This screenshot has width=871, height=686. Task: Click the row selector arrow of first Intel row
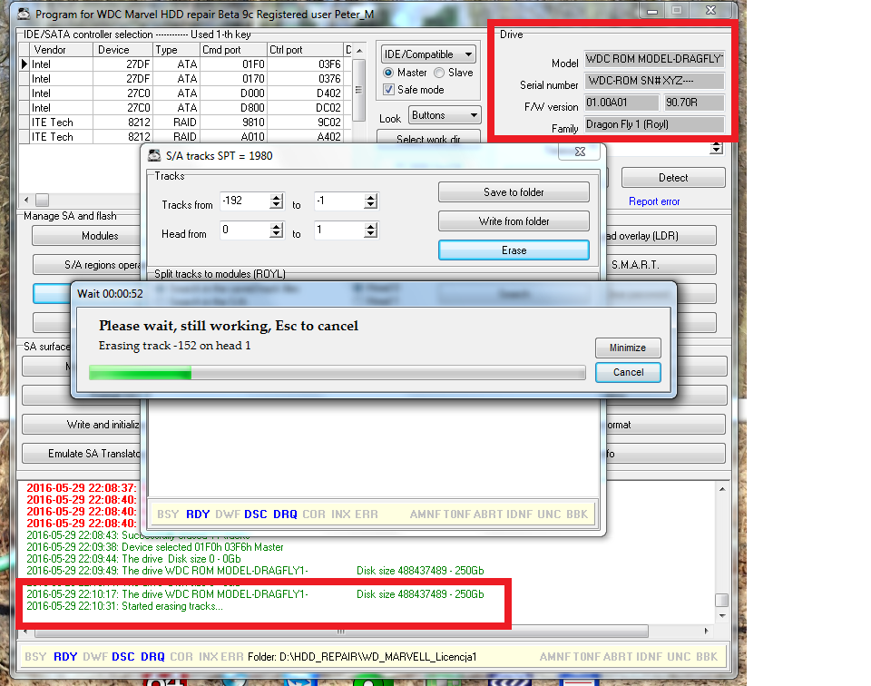[x=24, y=64]
